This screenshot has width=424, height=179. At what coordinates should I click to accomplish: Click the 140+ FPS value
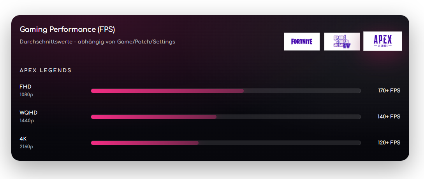tap(389, 117)
